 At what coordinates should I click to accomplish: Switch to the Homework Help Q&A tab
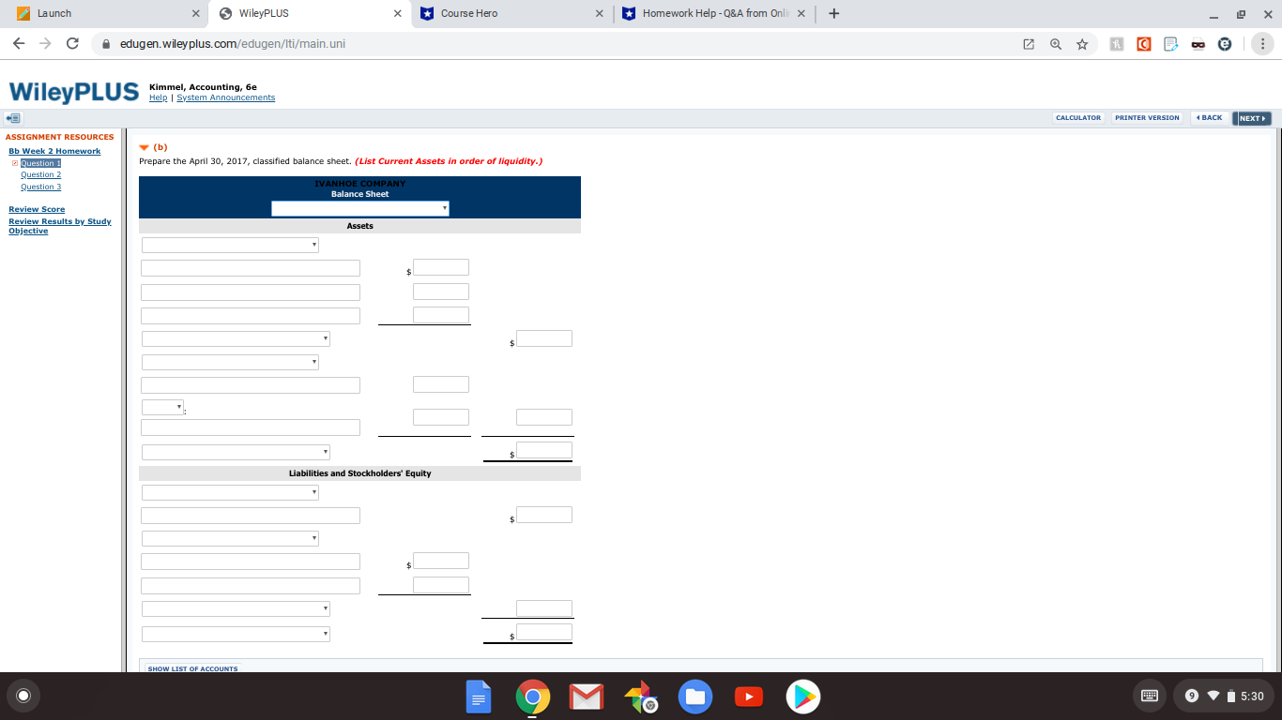coord(709,14)
